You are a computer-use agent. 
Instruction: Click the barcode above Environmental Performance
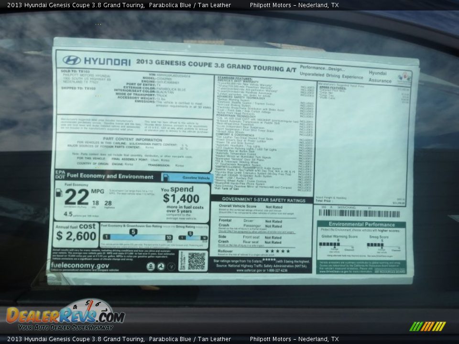(x=359, y=214)
